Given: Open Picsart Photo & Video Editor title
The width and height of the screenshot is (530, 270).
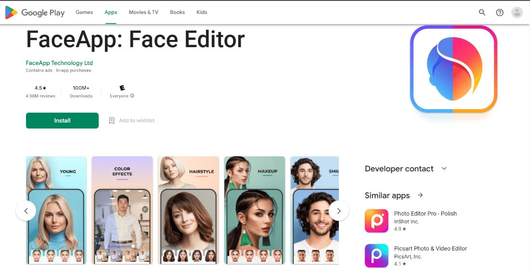Looking at the screenshot, I should pyautogui.click(x=430, y=248).
